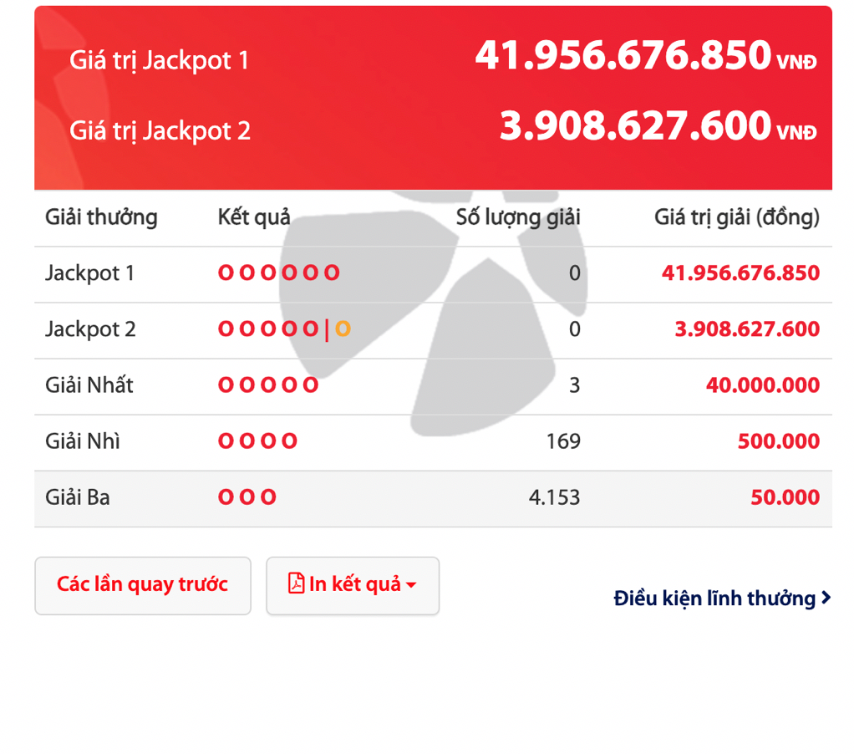The image size is (854, 754).
Task: Click the PDF icon in In kết quả
Action: tap(297, 583)
